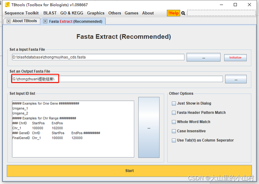Browse for an input ID list file
The image size is (259, 184).
(149, 127)
